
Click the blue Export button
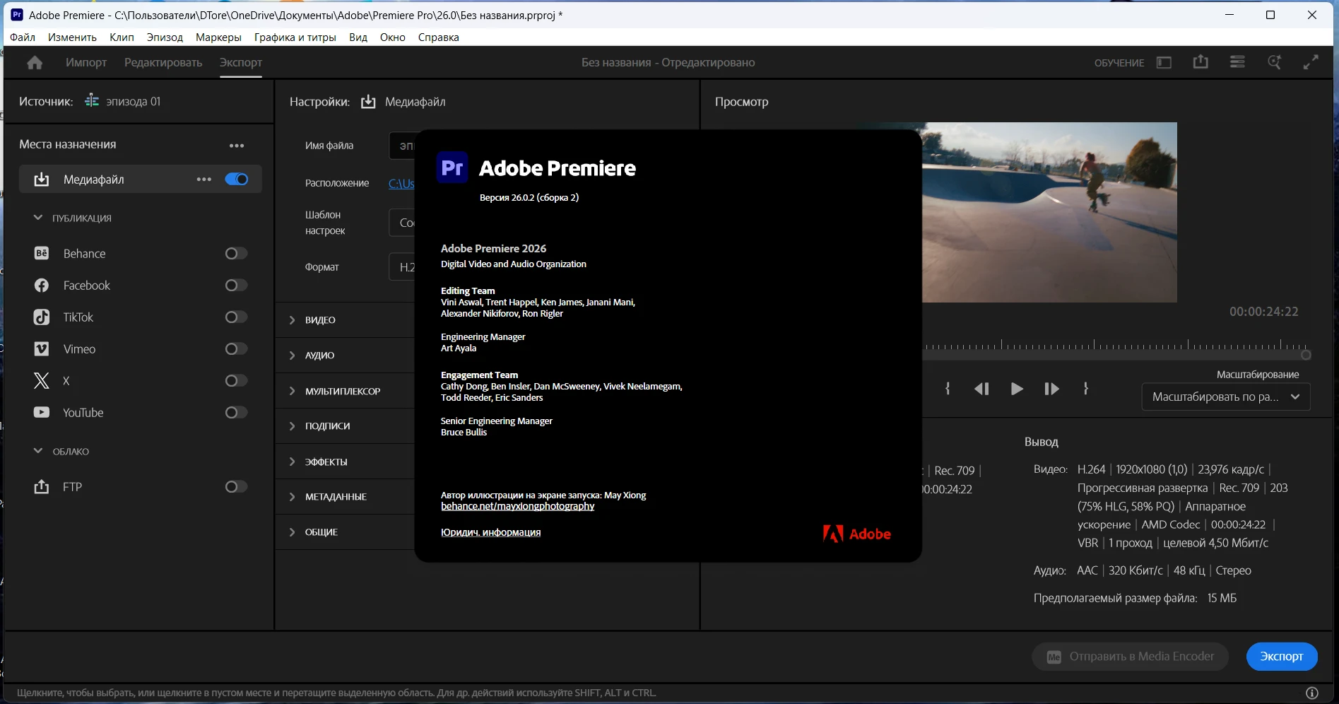point(1281,657)
